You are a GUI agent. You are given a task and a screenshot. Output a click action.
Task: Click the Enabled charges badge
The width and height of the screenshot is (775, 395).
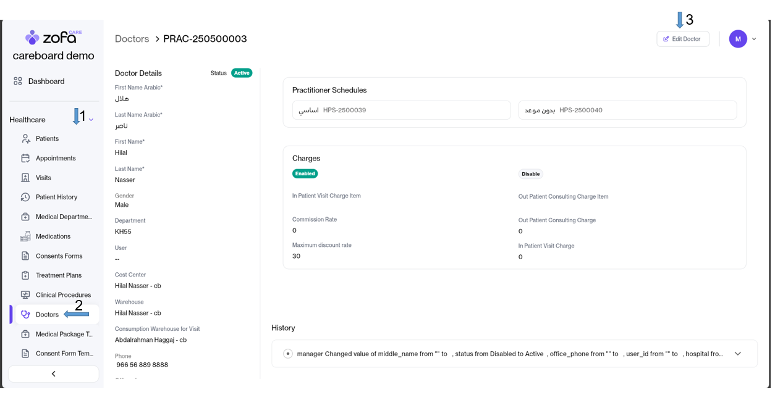[305, 174]
